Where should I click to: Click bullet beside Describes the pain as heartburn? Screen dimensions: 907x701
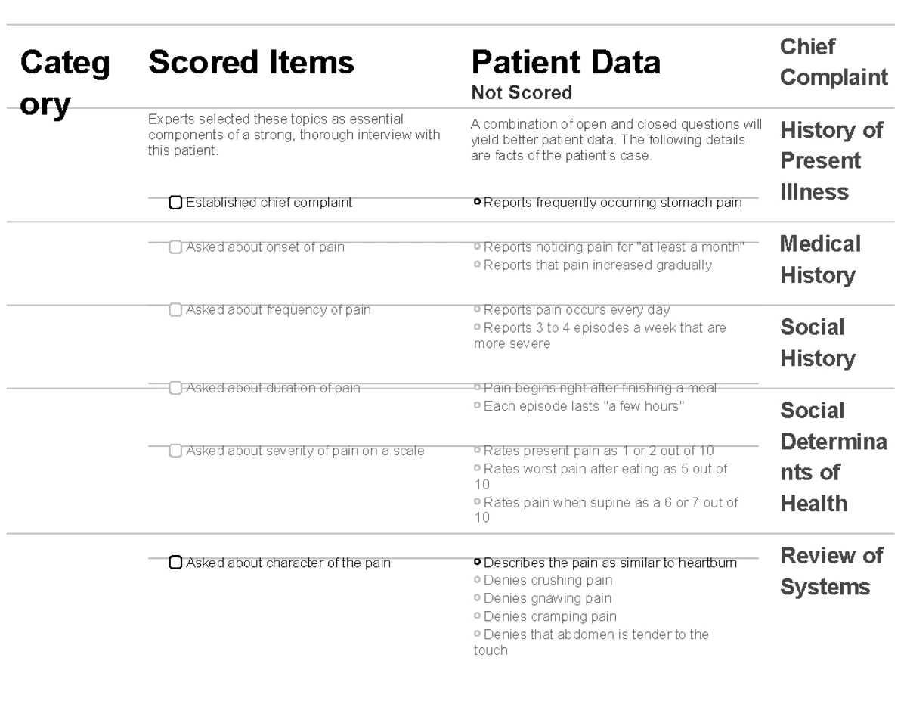pos(477,563)
